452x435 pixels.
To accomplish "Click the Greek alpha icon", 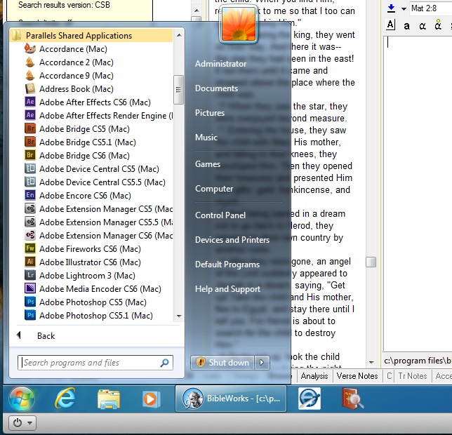I will tap(423, 26).
